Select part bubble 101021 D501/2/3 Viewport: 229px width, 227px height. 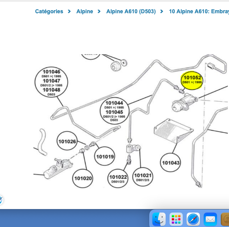(x=143, y=177)
